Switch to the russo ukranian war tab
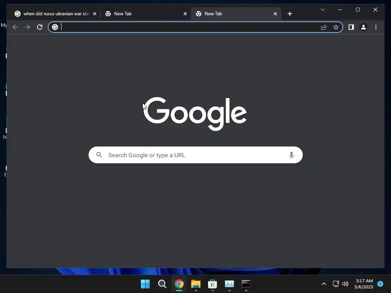Image resolution: width=391 pixels, height=293 pixels. point(56,14)
